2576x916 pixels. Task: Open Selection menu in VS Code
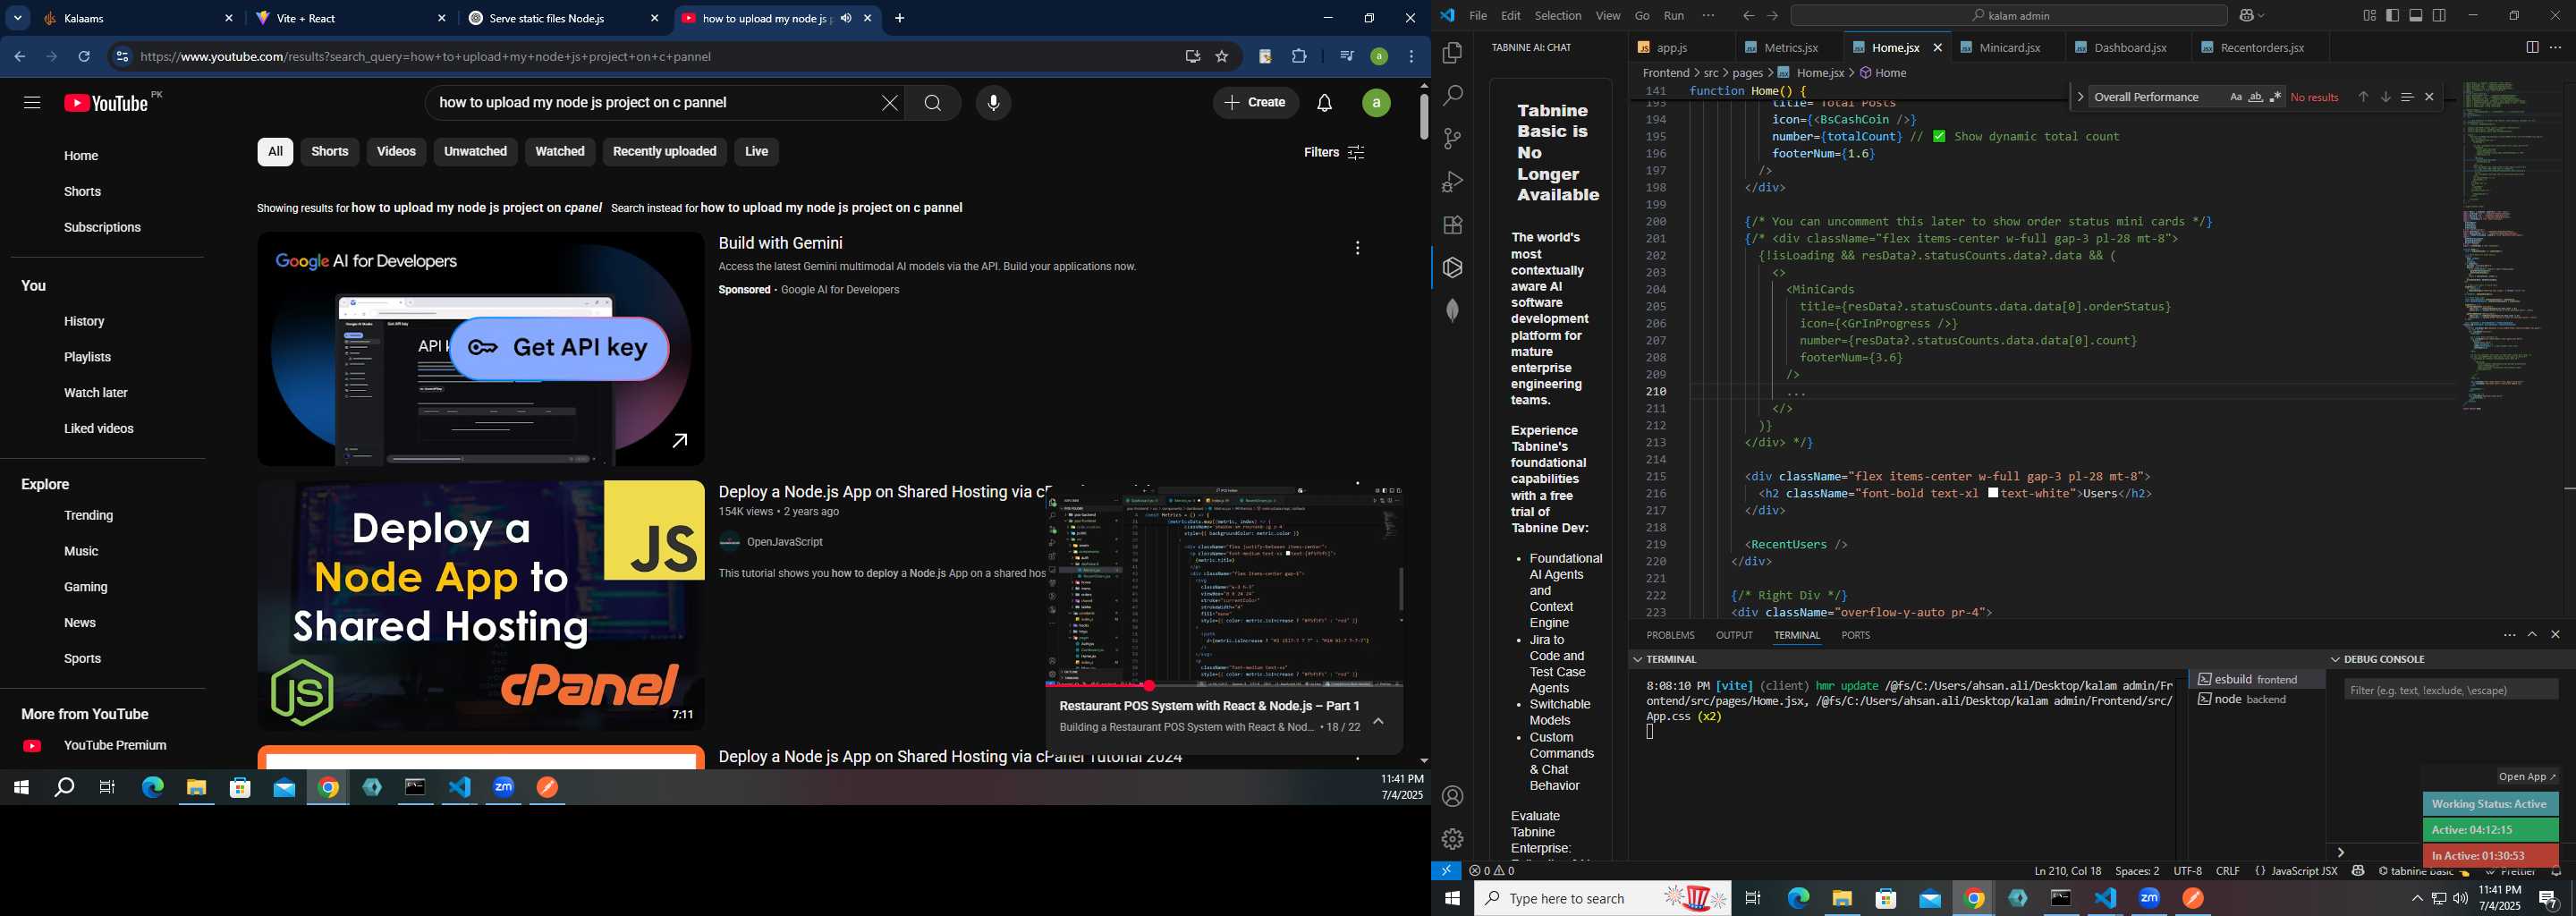point(1558,16)
